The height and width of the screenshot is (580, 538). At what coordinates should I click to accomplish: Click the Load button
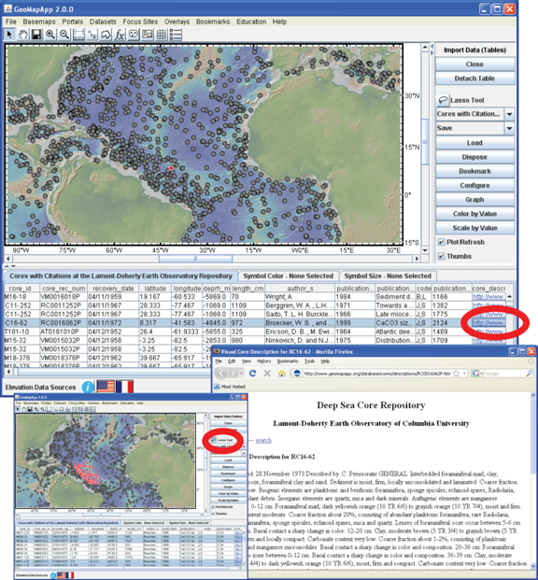click(x=474, y=143)
